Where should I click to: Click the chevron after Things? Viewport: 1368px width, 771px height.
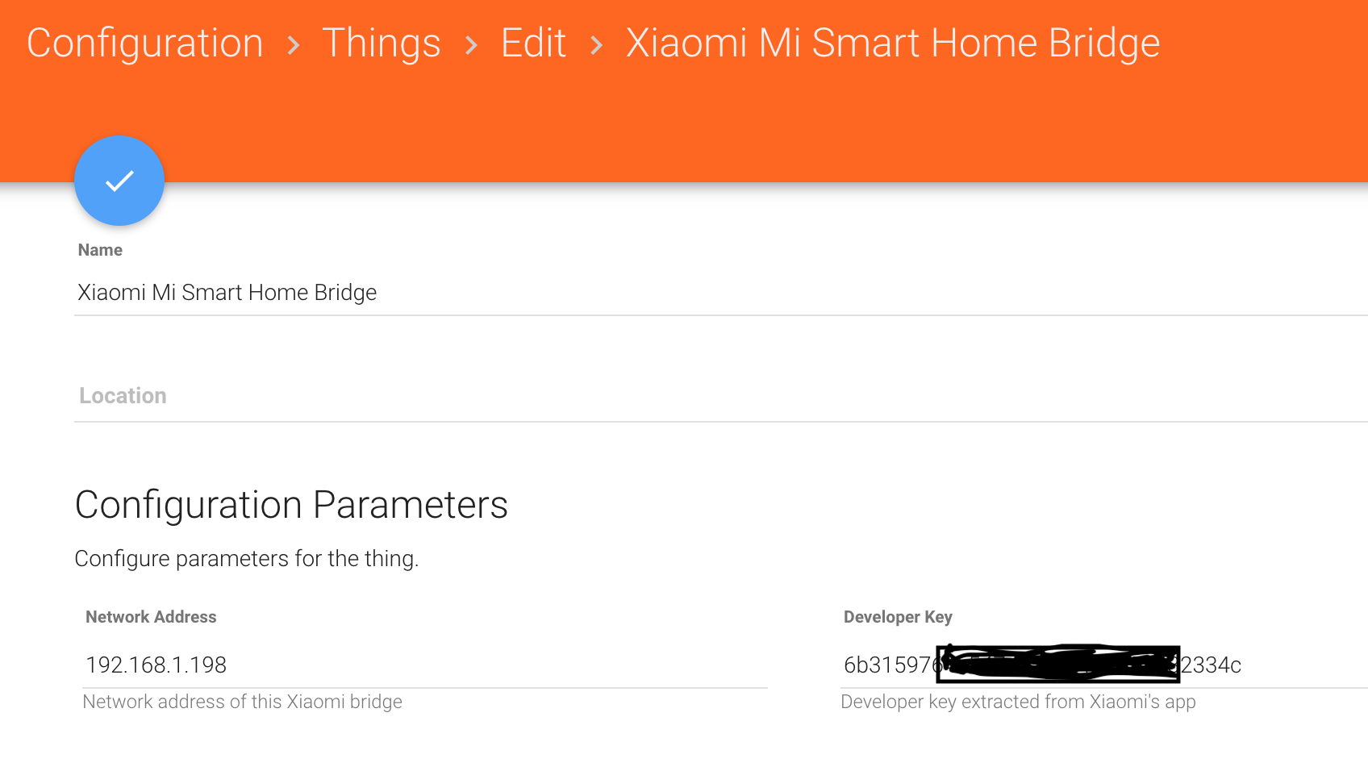point(472,45)
